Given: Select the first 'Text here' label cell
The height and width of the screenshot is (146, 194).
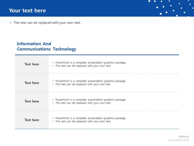Looking at the screenshot, I should 32,64.
